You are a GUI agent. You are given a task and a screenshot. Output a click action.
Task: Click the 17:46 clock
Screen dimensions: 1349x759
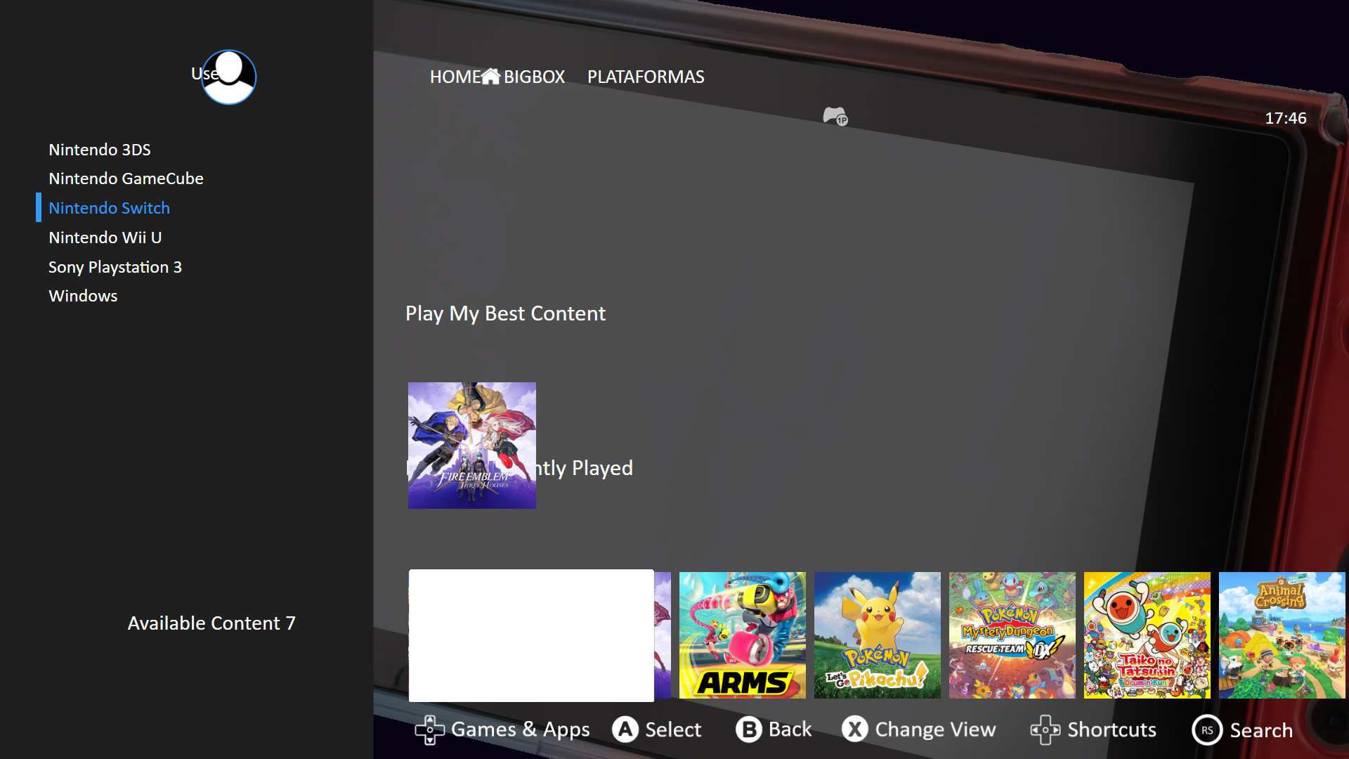pos(1286,118)
